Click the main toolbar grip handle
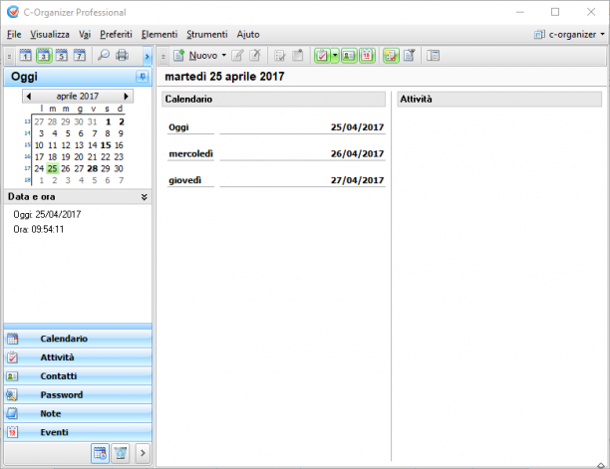The image size is (610, 469). pos(163,57)
